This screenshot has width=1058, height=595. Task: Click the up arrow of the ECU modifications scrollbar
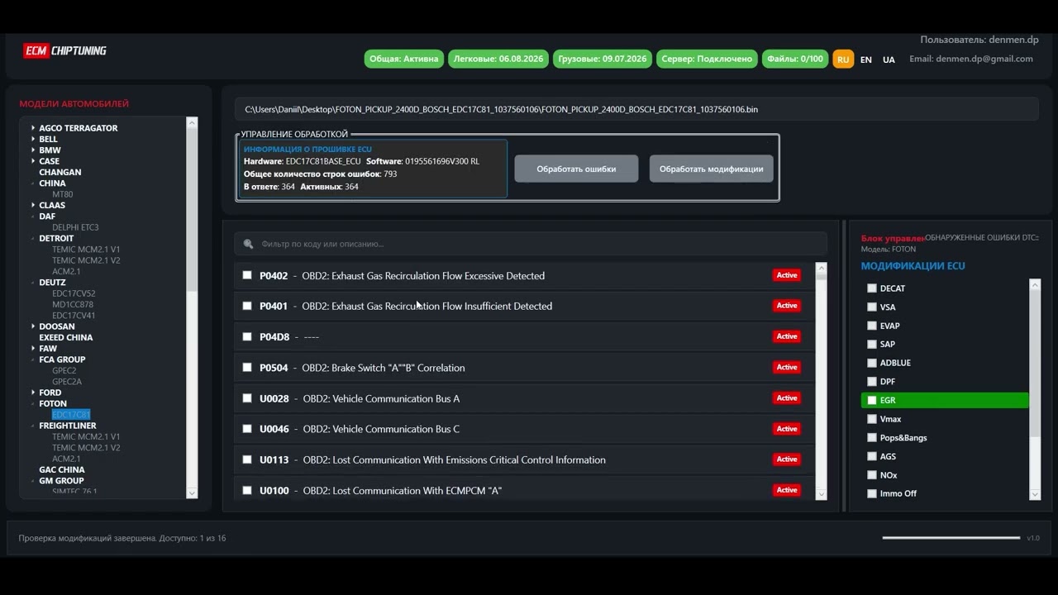click(x=1035, y=284)
